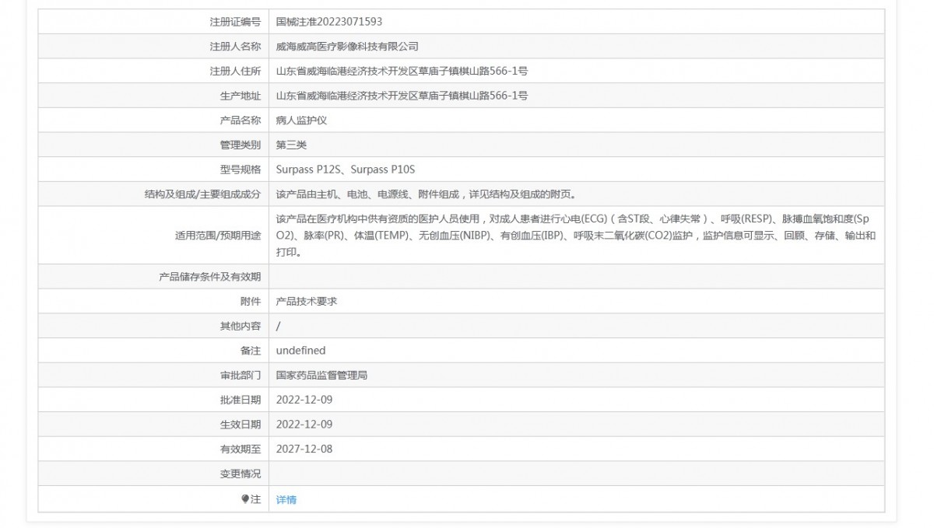Click the 产品储存条件及有效期 label
Screen dimensions: 934x528
(210, 276)
